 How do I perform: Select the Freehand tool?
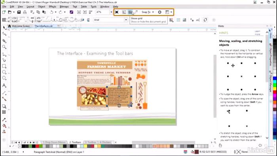[x=4, y=54]
